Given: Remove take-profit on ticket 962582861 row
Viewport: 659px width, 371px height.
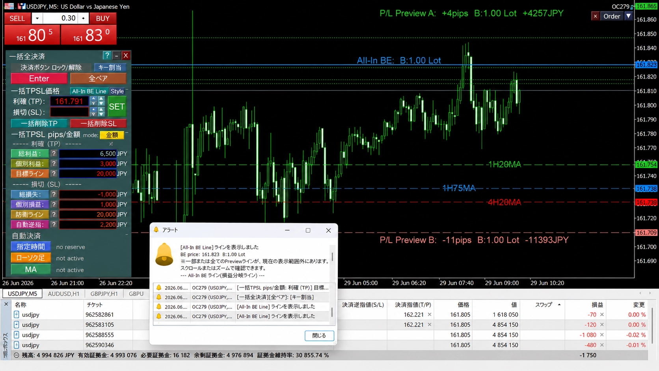Looking at the screenshot, I should [x=430, y=315].
